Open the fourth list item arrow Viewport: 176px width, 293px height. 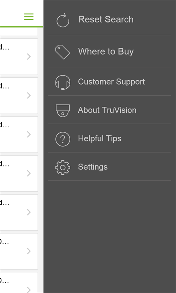[x=29, y=173]
